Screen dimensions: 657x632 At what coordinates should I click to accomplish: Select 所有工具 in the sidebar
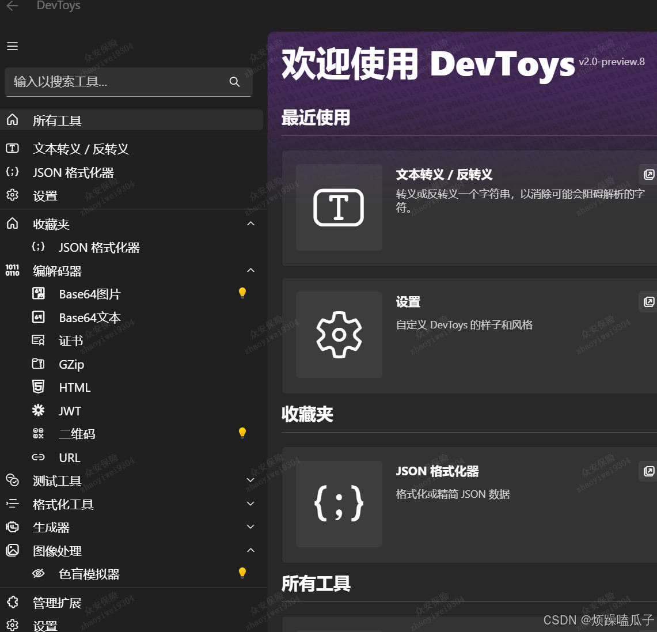pos(131,120)
